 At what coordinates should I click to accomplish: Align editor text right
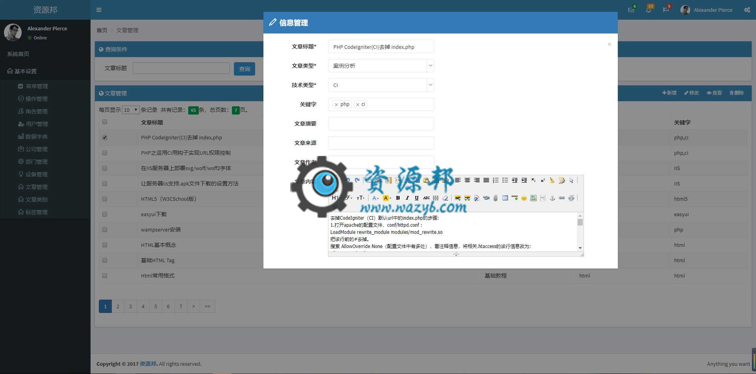pyautogui.click(x=477, y=180)
